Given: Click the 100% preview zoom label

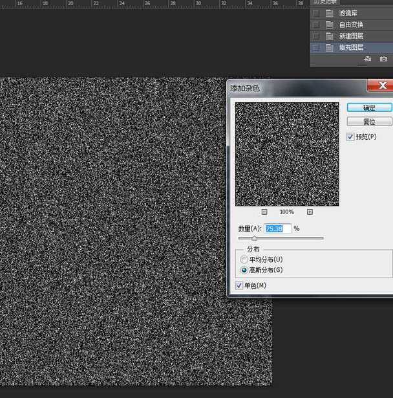Looking at the screenshot, I should [287, 212].
